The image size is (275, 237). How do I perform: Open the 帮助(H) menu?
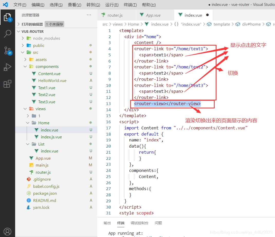tap(149, 5)
